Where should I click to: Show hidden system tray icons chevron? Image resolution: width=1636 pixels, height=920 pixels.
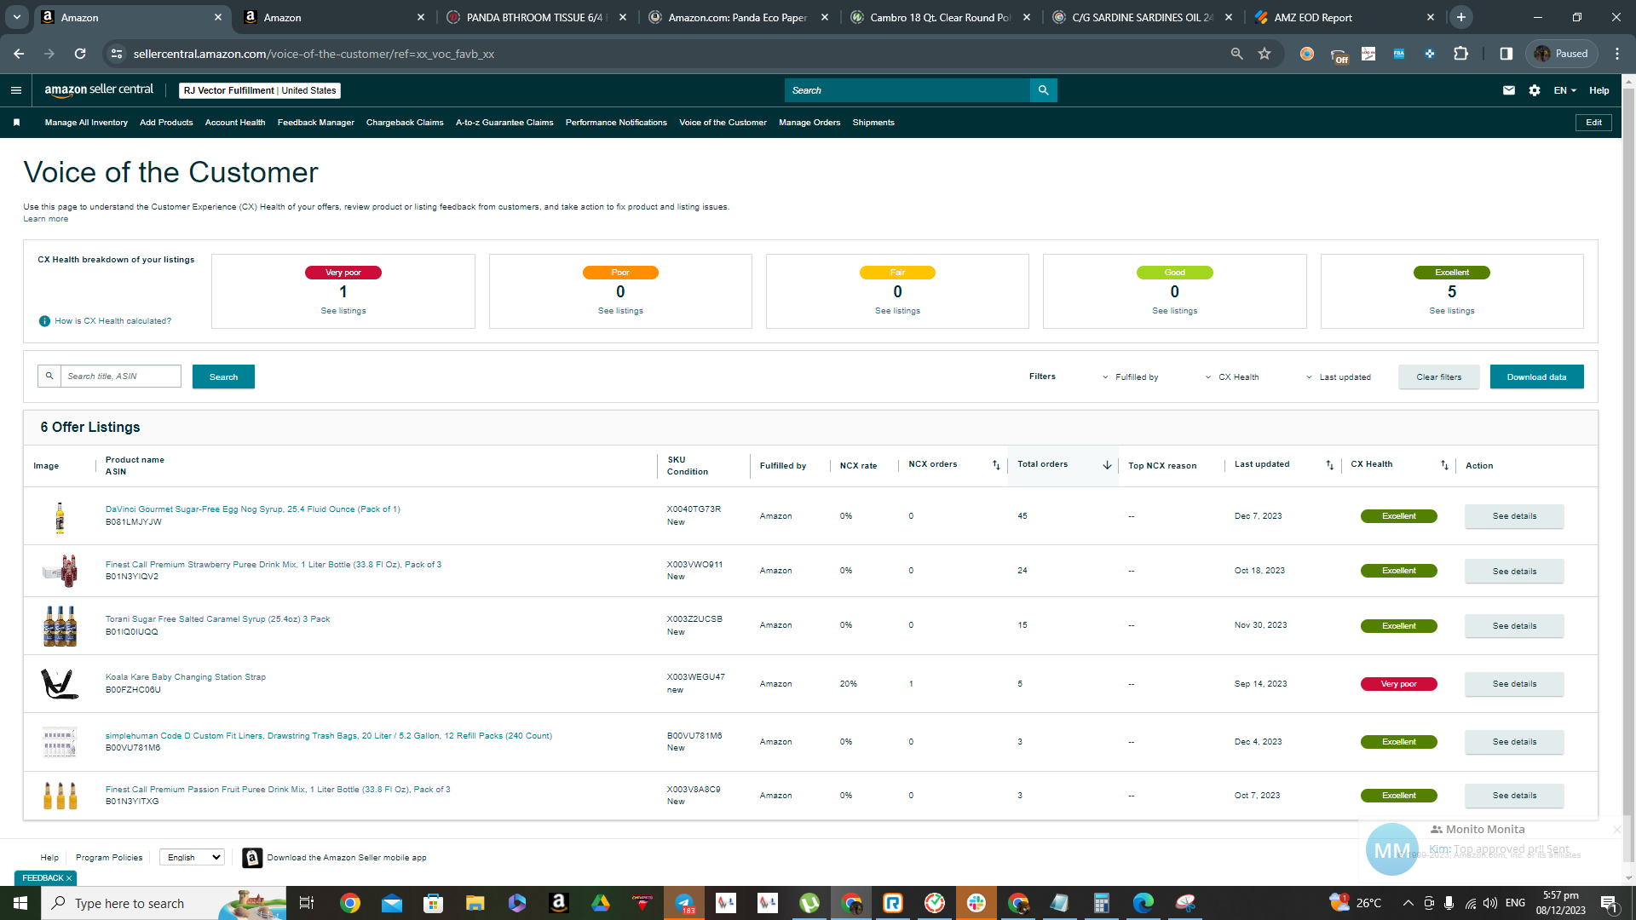(1408, 903)
